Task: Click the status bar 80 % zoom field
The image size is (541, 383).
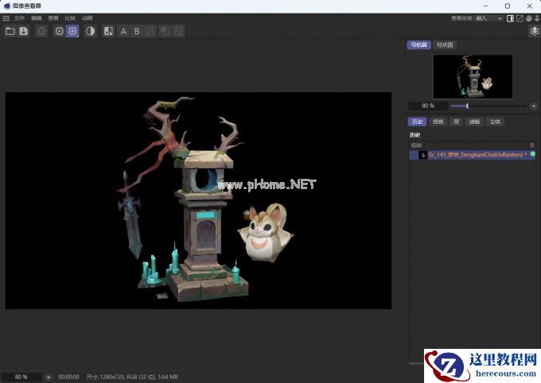Action: click(21, 377)
